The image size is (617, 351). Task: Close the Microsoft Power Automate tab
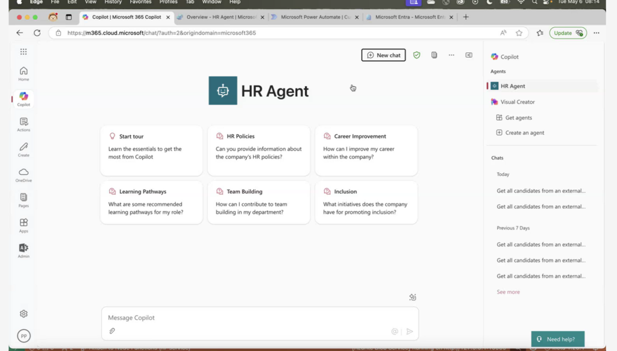(357, 17)
